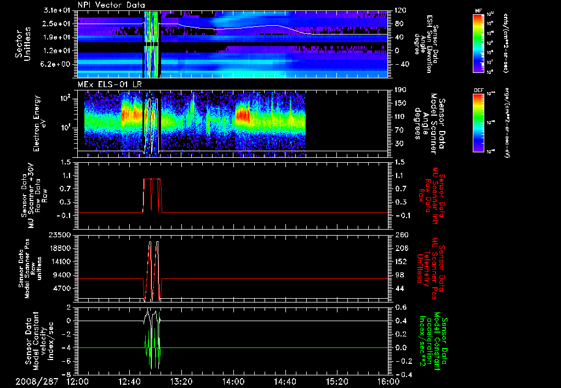Screen dimensions: 561x388
Task: Click the 80 degree elevation tick label
Action: pyautogui.click(x=399, y=24)
